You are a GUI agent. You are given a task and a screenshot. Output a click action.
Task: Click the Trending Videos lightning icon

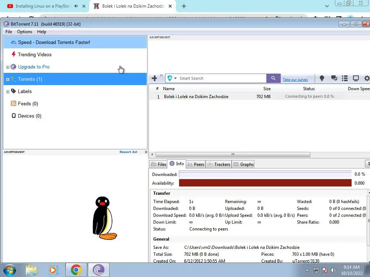click(x=14, y=54)
